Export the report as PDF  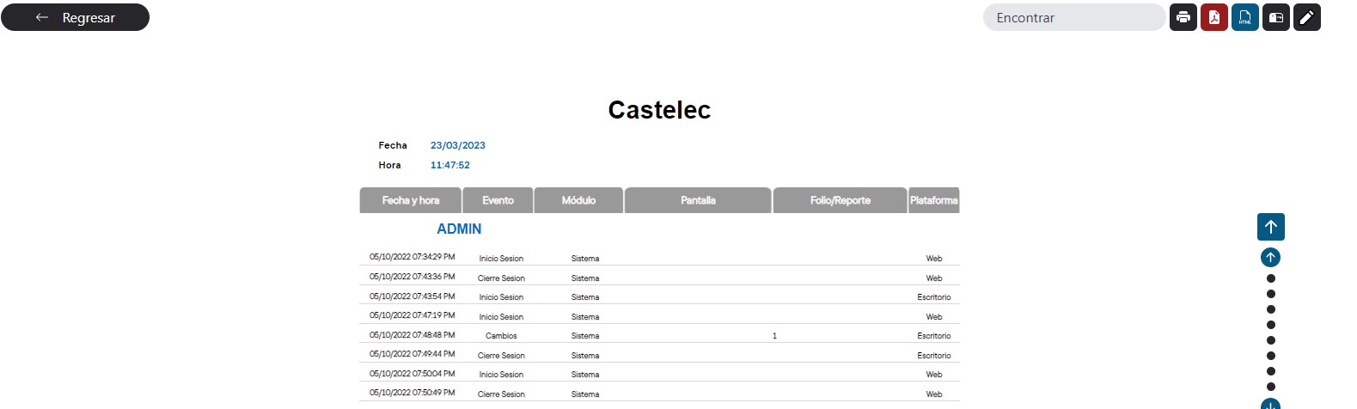tap(1214, 17)
